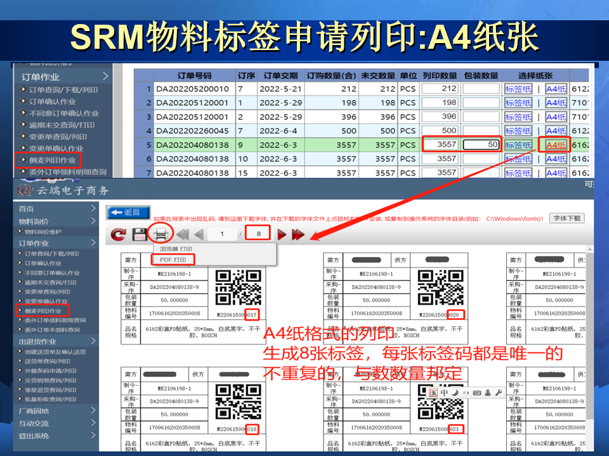Image resolution: width=609 pixels, height=456 pixels.
Task: Open 侧麦列印作业 in the lower sidebar
Action: pyautogui.click(x=43, y=310)
